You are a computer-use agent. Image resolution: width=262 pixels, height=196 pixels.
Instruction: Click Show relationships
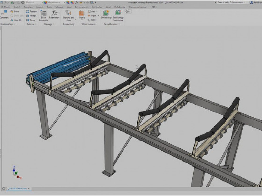pos(15,11)
